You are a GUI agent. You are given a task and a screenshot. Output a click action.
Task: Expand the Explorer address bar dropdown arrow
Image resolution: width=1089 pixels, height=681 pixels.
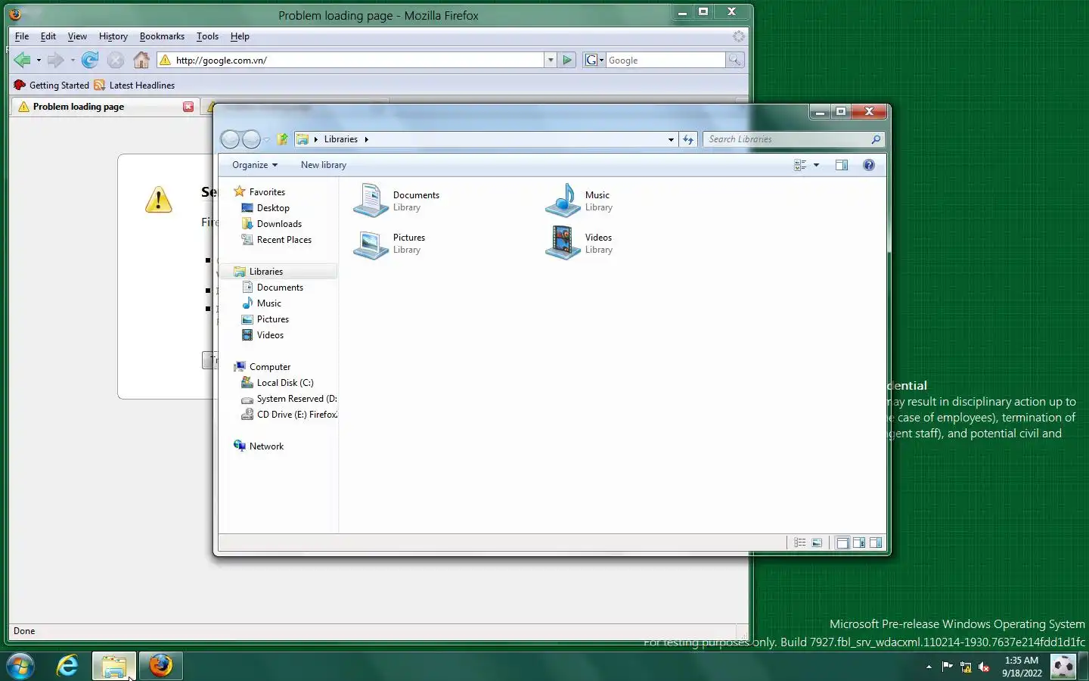[x=671, y=139]
